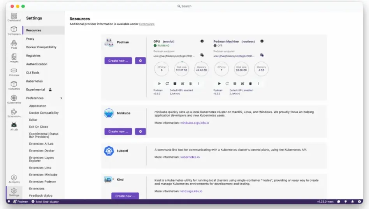Image resolution: width=369 pixels, height=209 pixels.
Task: Click kind-kind-cluster context in status bar
Action: 45,202
